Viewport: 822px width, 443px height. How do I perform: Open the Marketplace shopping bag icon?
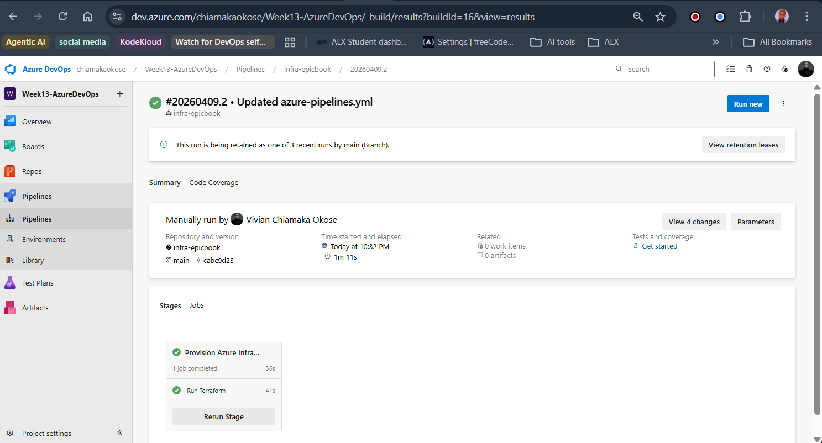coord(749,69)
